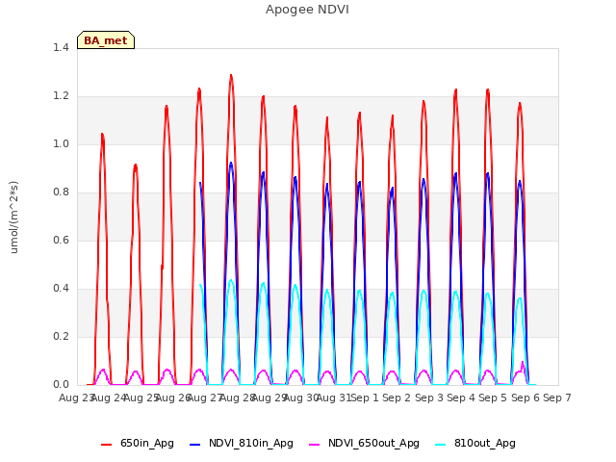
Task: Click the Sep 5 x-axis date label
Action: tap(493, 398)
